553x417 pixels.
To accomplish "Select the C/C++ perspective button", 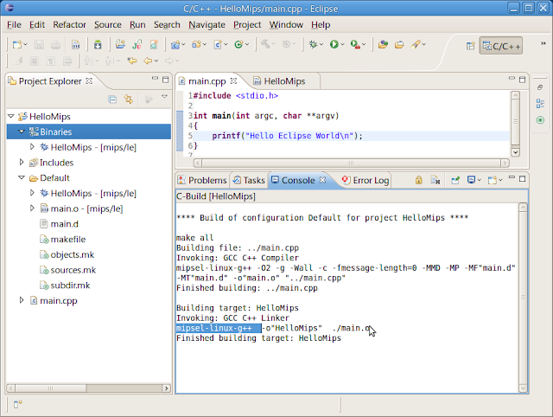I will tap(501, 46).
